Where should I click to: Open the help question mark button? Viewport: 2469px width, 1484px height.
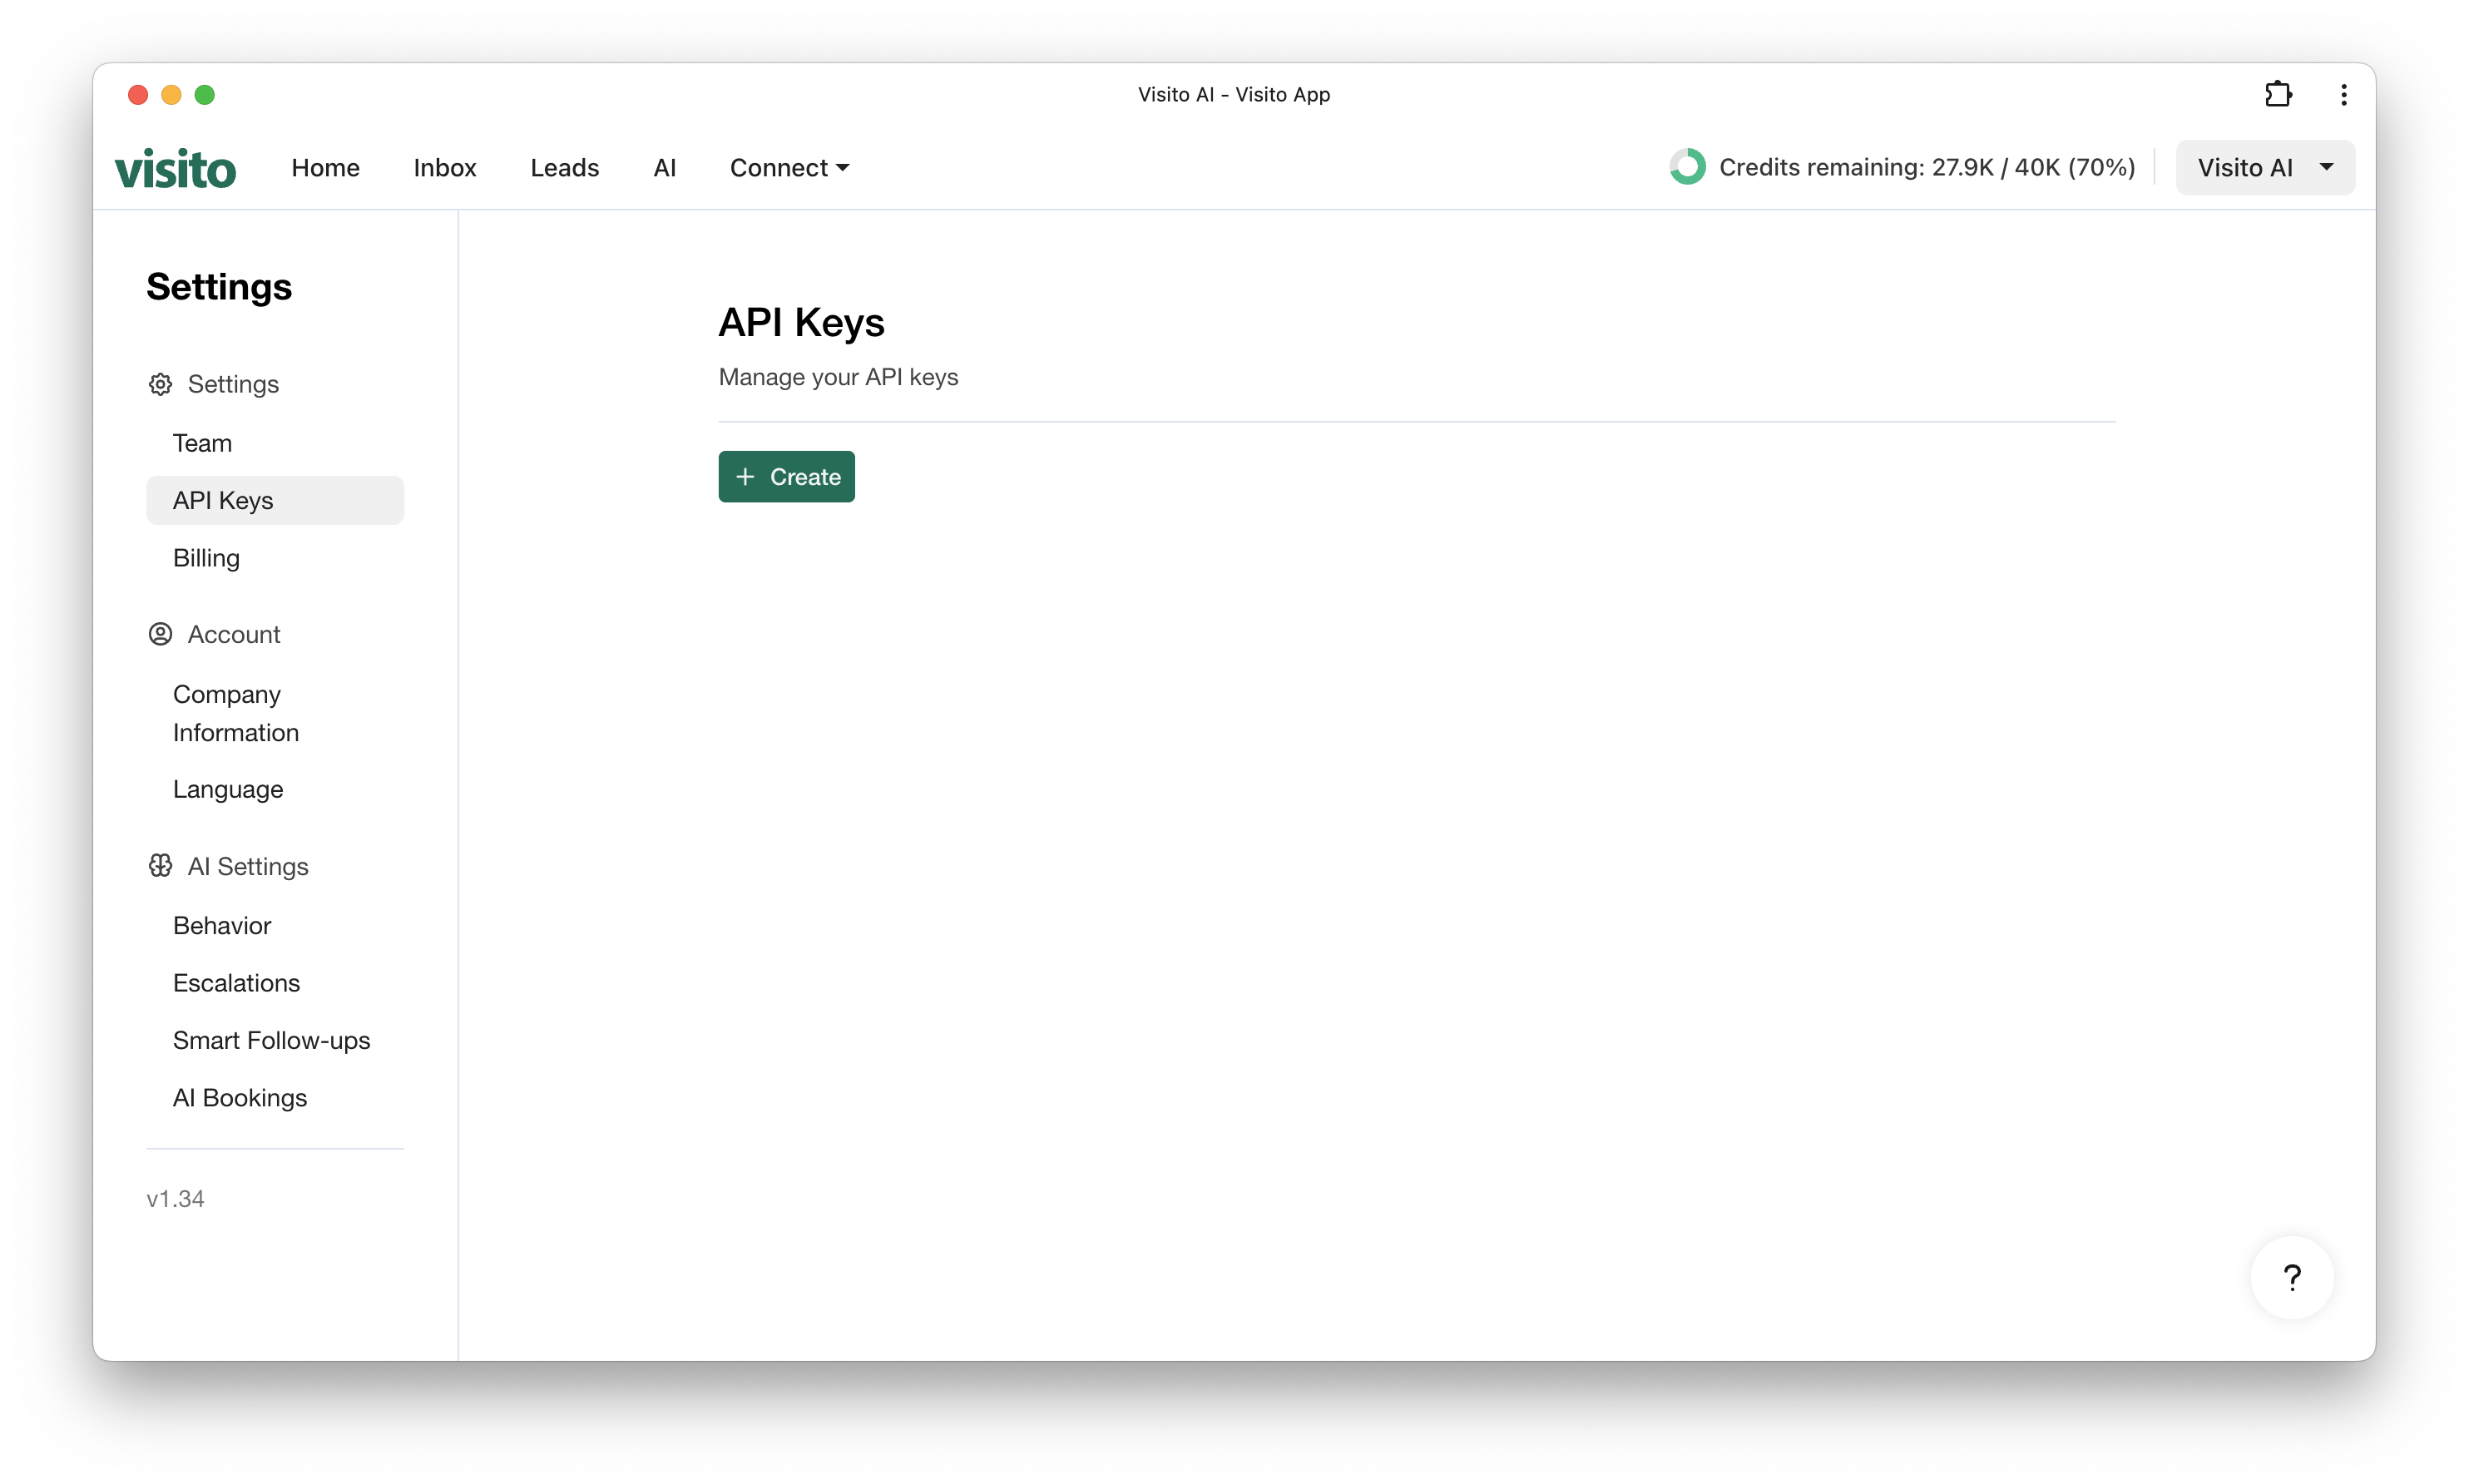2292,1277
